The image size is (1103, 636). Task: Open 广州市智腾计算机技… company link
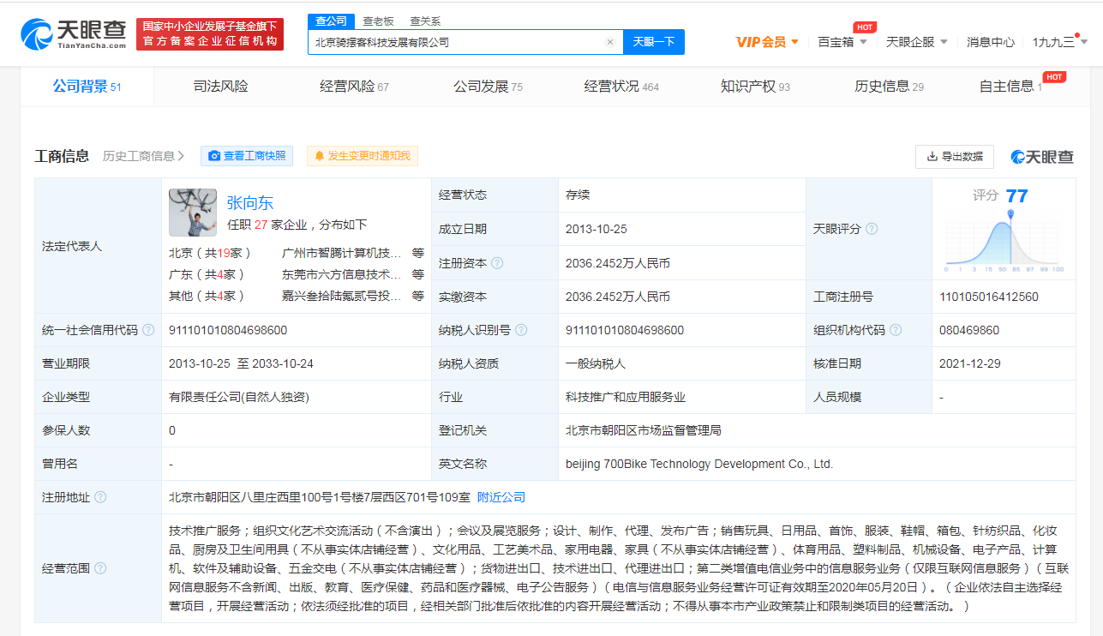tap(342, 253)
